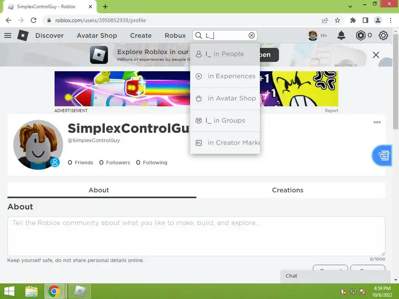Open File Explorer from the taskbar

coord(32,291)
